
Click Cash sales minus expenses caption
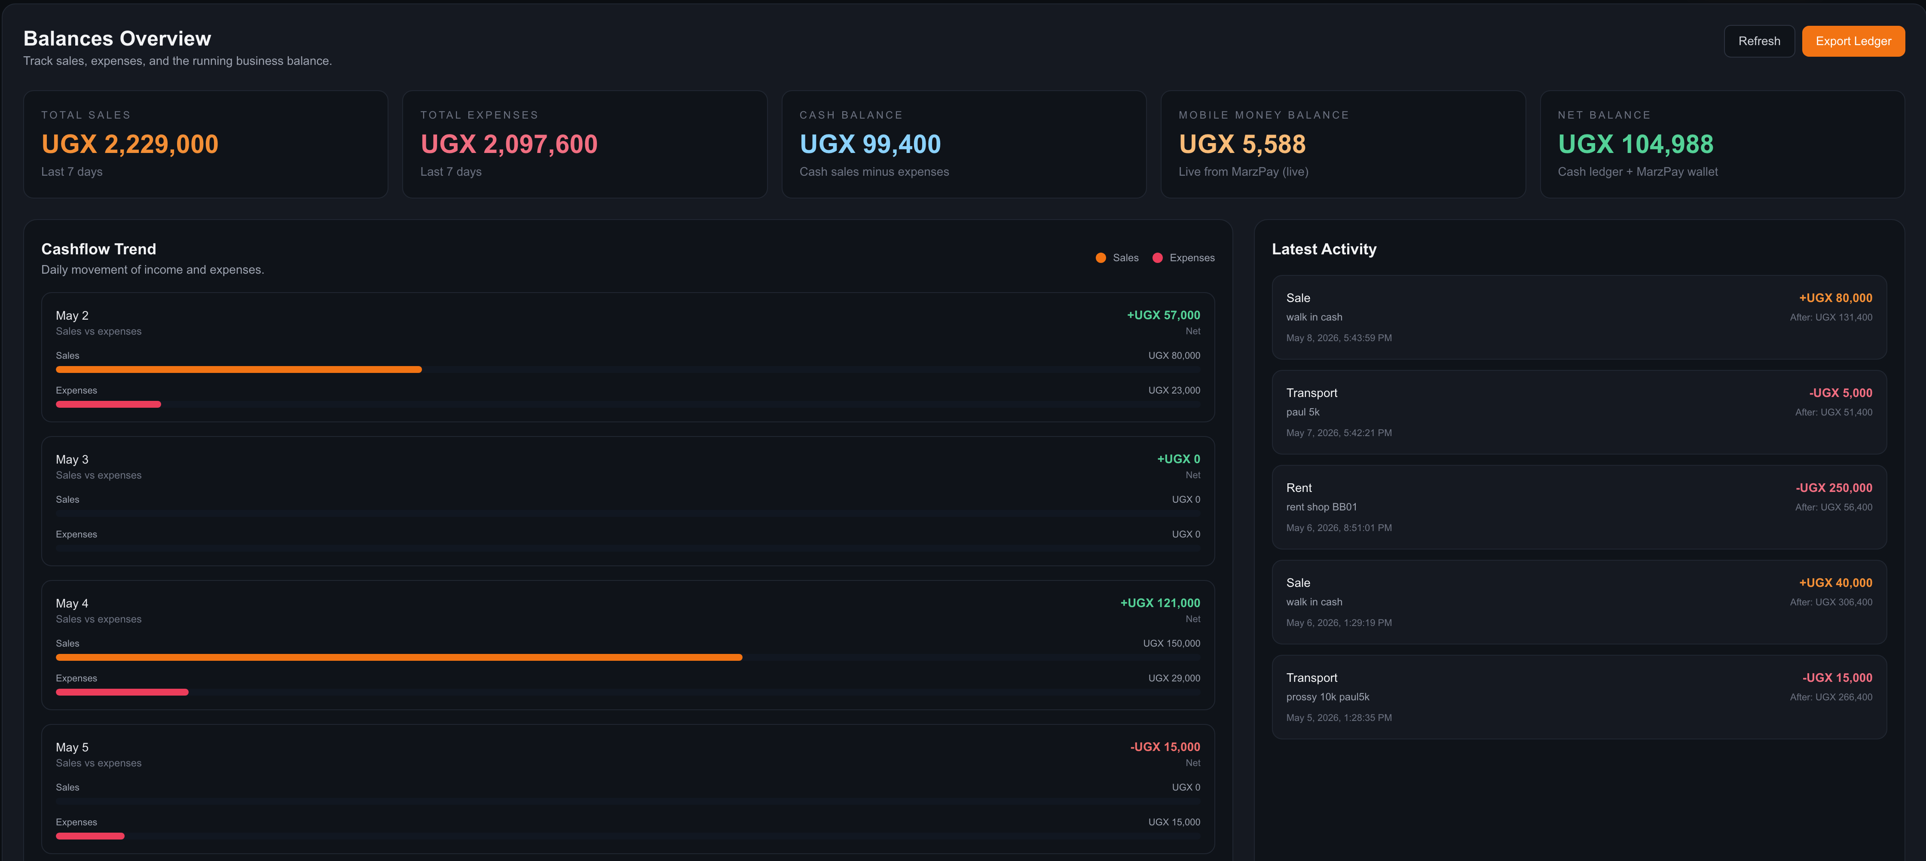(874, 172)
